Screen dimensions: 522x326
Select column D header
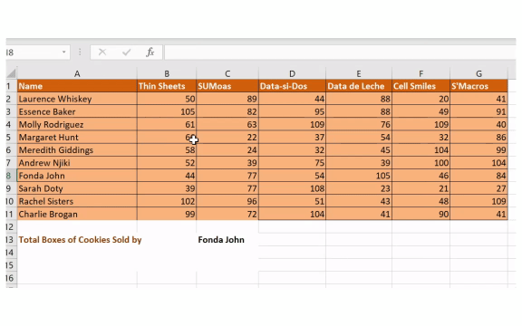coord(292,73)
